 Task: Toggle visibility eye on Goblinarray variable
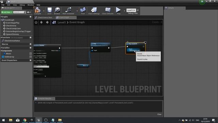[x=31, y=57]
